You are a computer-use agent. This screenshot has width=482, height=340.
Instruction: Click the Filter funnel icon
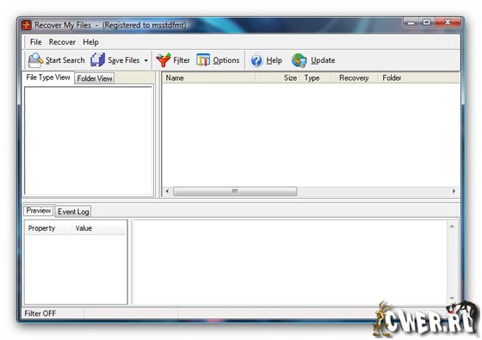click(163, 60)
